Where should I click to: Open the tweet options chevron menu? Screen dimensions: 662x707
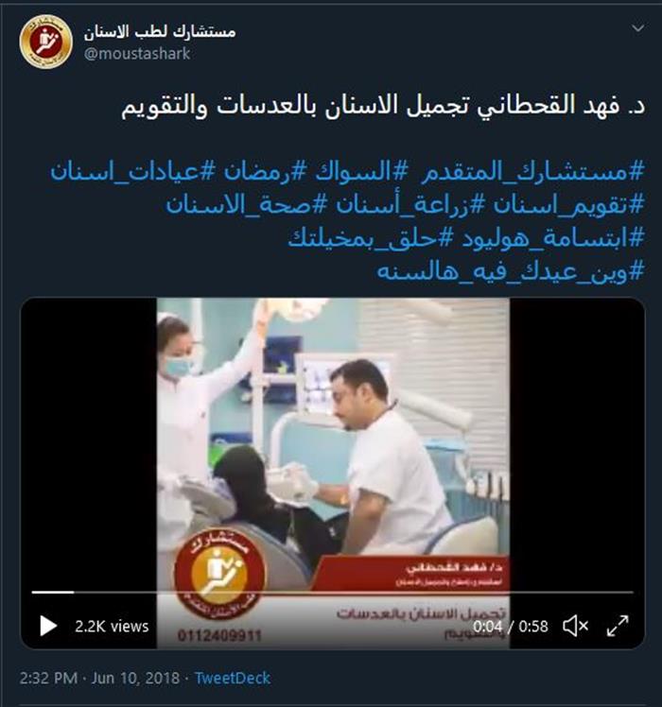tap(637, 28)
